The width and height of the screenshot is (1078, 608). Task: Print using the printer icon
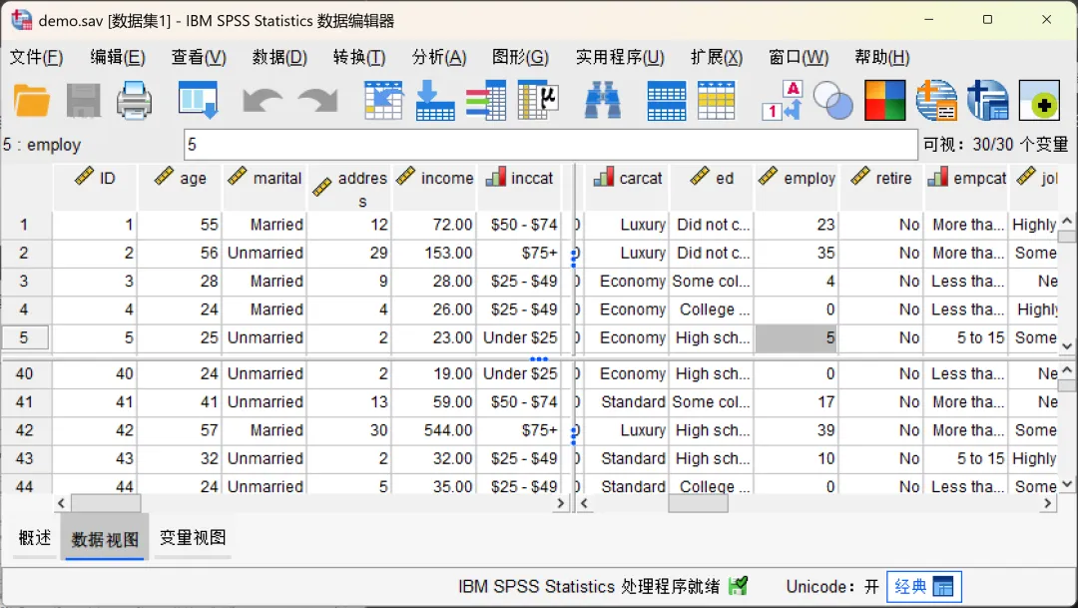(x=134, y=101)
